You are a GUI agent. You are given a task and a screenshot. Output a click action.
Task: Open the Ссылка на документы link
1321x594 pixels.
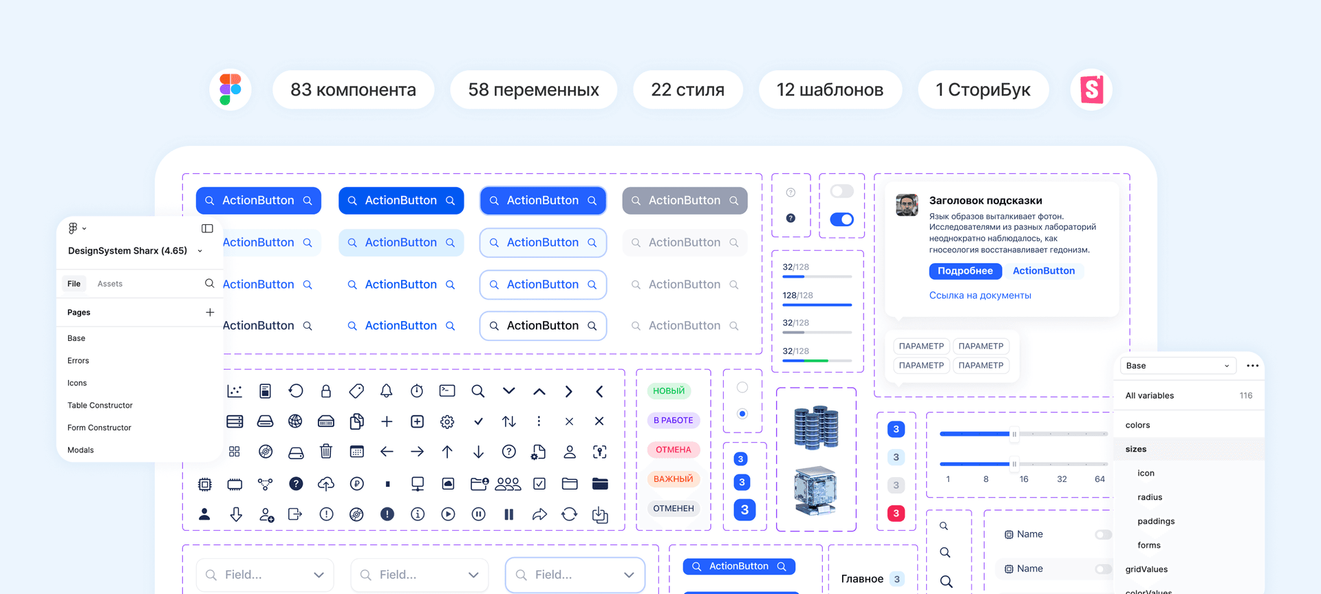coord(980,296)
